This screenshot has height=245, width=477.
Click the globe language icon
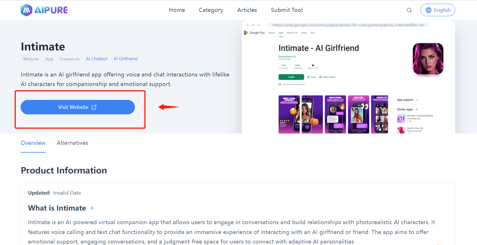coord(429,10)
